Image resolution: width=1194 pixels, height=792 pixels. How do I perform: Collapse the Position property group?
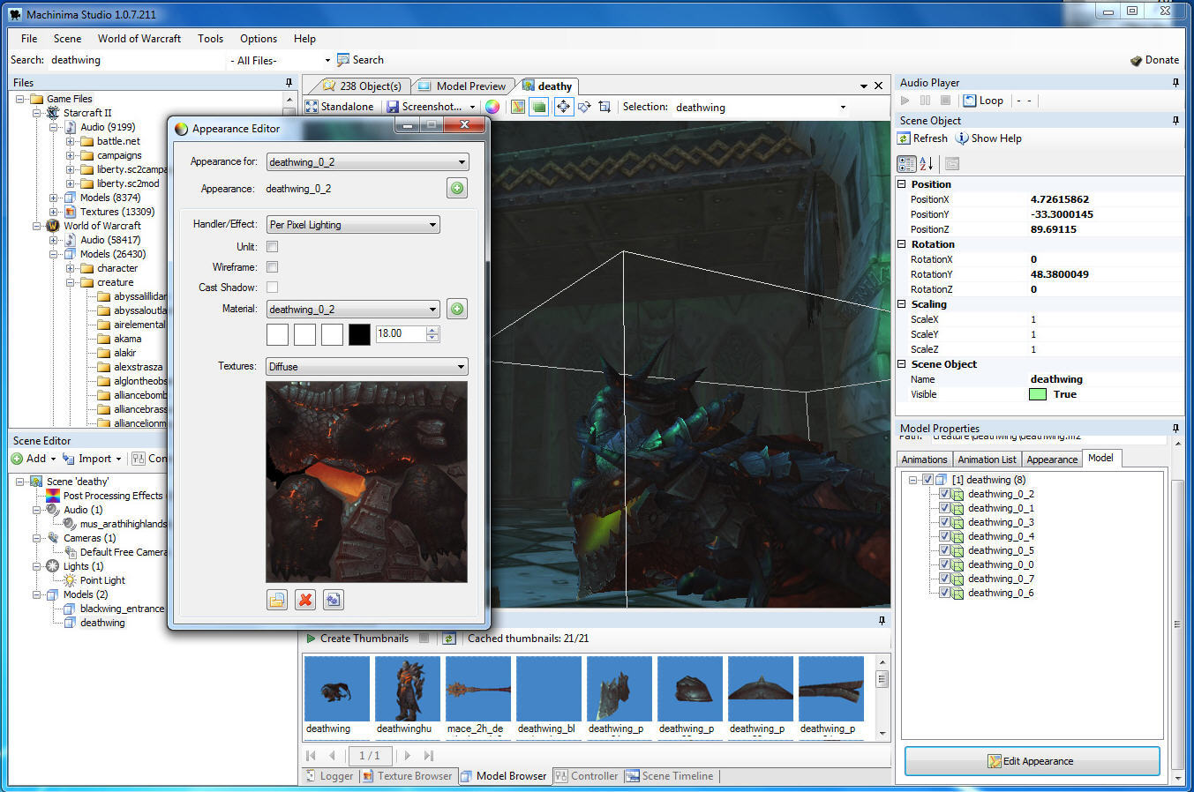click(902, 184)
